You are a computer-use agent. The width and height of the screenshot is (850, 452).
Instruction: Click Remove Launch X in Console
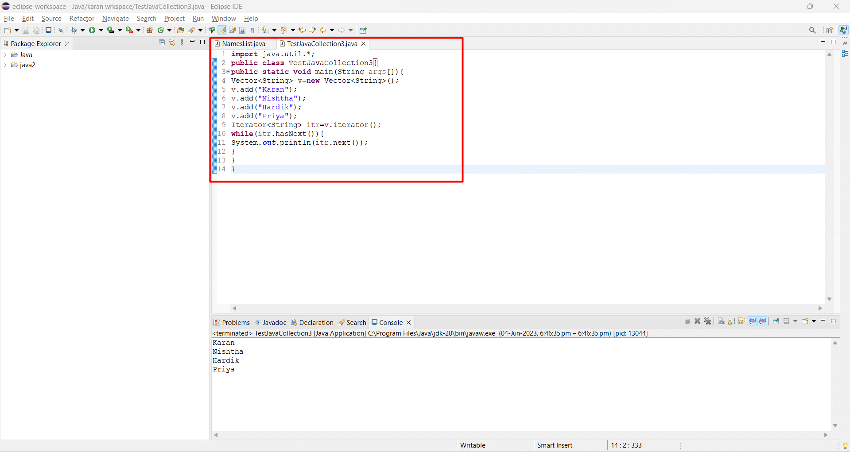point(697,321)
